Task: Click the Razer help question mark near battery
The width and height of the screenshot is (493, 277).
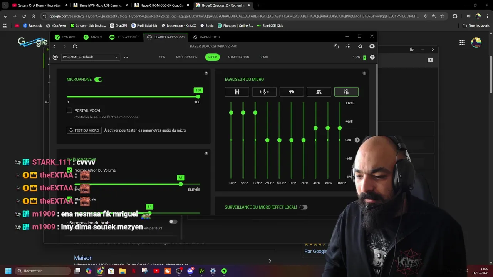Action: [x=372, y=57]
